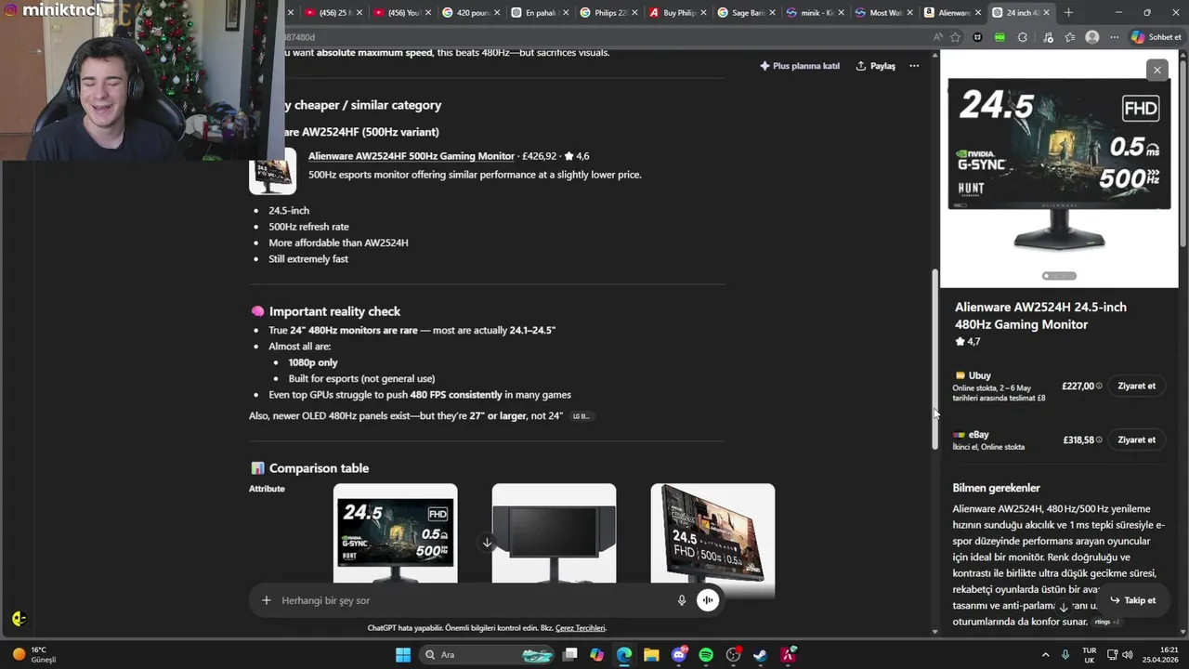The width and height of the screenshot is (1189, 669).
Task: Open Steam from the taskbar
Action: pos(760,655)
